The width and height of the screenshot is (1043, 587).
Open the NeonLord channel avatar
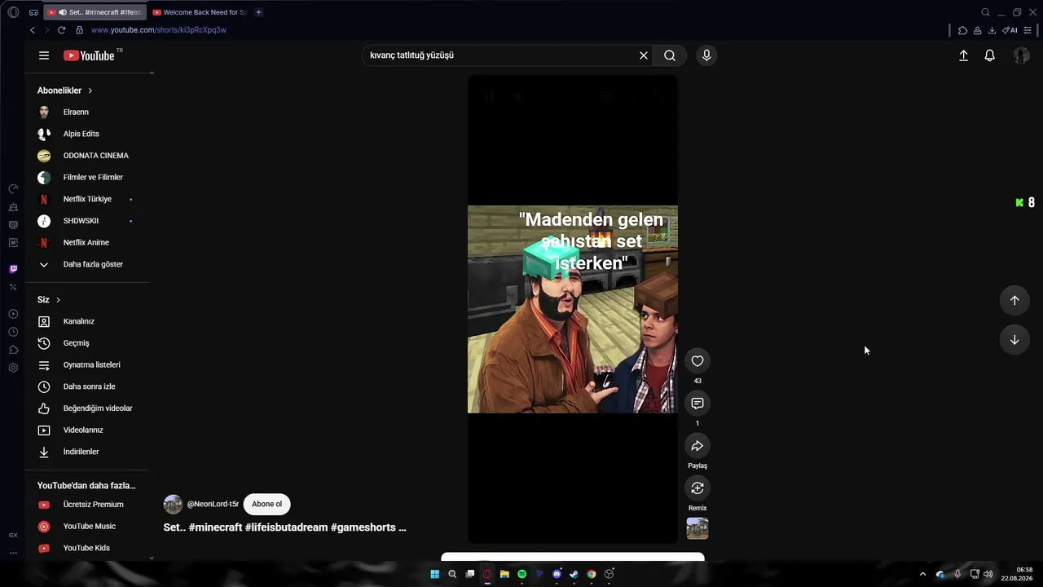click(x=173, y=504)
